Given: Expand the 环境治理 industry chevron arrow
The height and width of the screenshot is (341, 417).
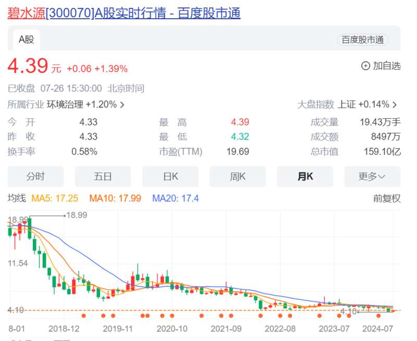Looking at the screenshot, I should click(x=122, y=105).
